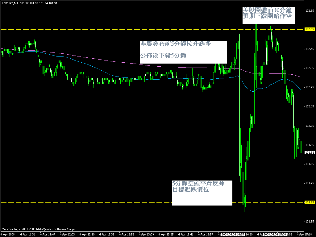The image size is (316, 237).
Task: Click the 4 Apr 13:09 time label
Action: (146, 235)
